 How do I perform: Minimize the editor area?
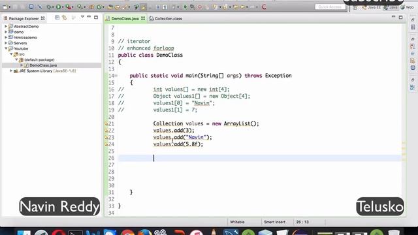click(393, 17)
